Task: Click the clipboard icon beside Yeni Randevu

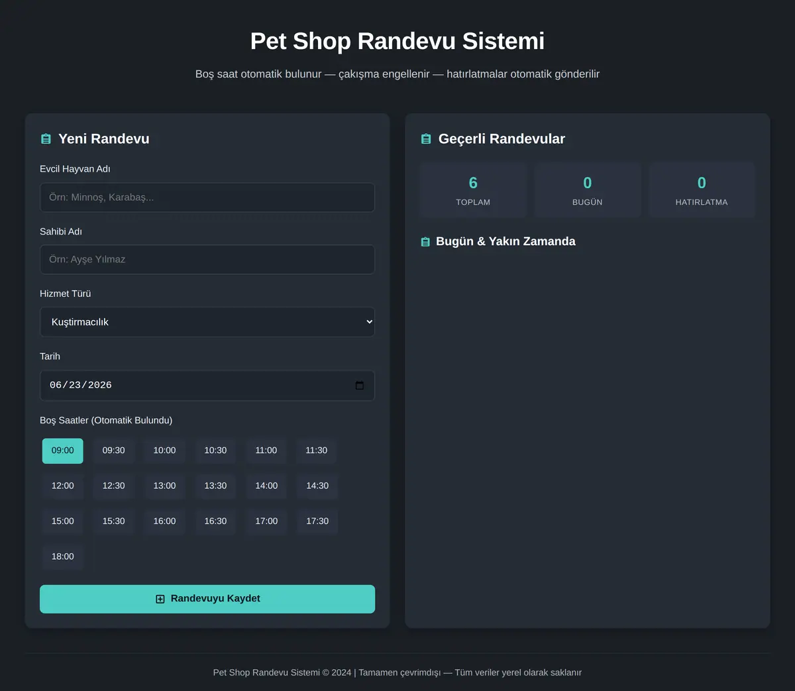Action: pyautogui.click(x=46, y=139)
